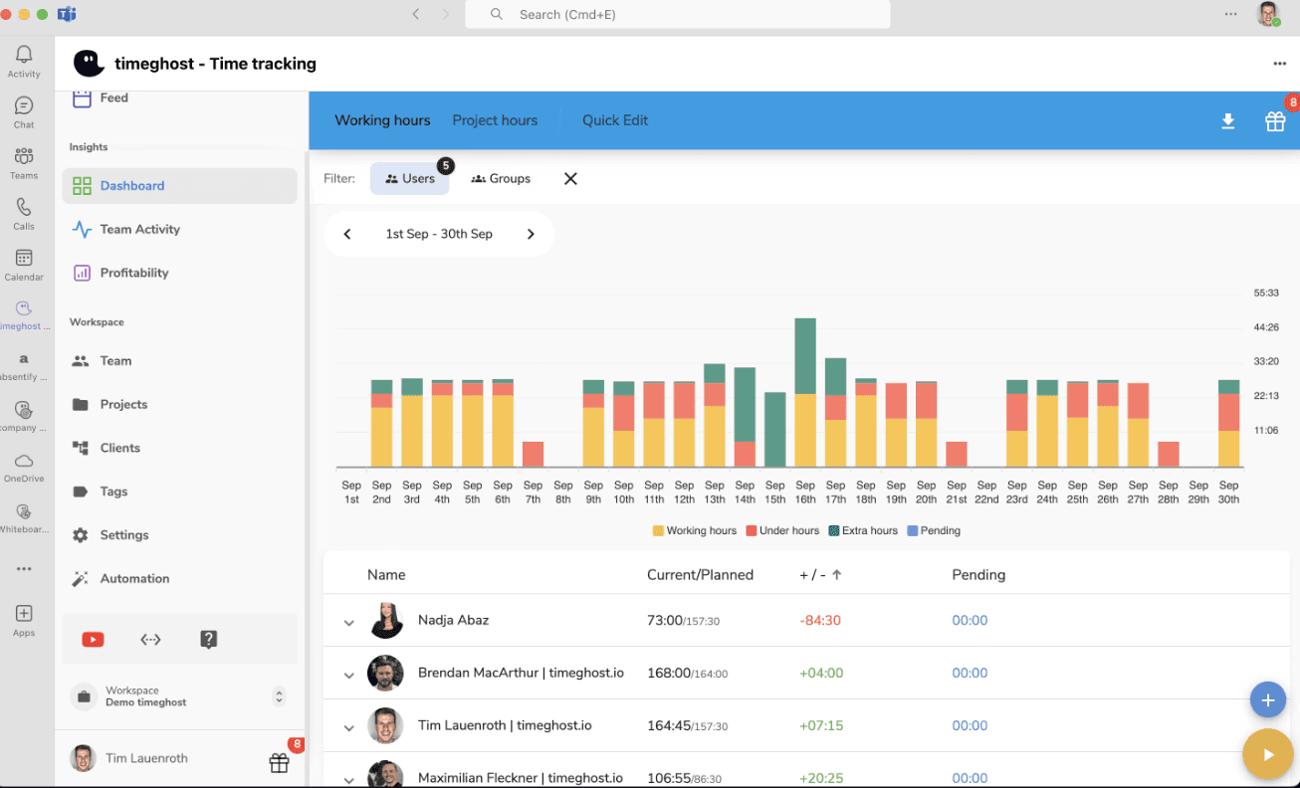Toggle the Groups filter chip
Screen dimensions: 1300x788
pos(501,179)
